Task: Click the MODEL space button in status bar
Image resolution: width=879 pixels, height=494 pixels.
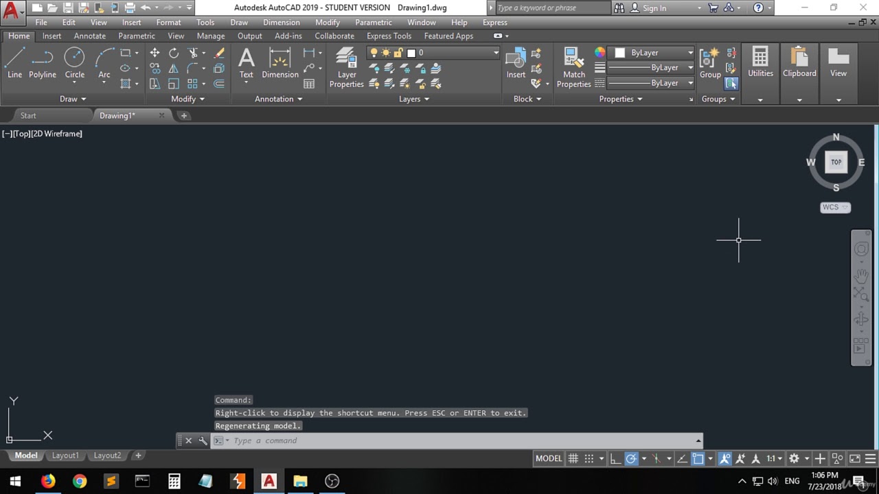Action: click(x=549, y=458)
